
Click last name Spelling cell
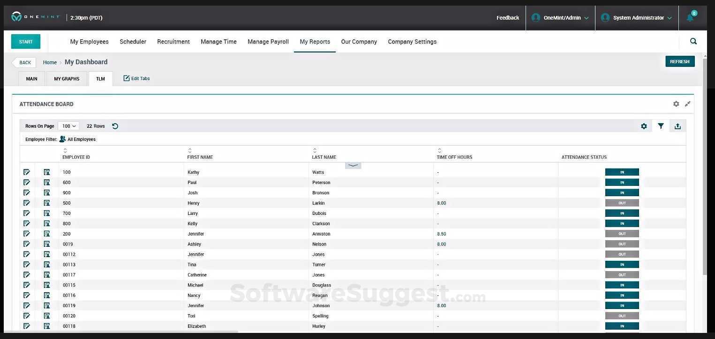coord(320,316)
